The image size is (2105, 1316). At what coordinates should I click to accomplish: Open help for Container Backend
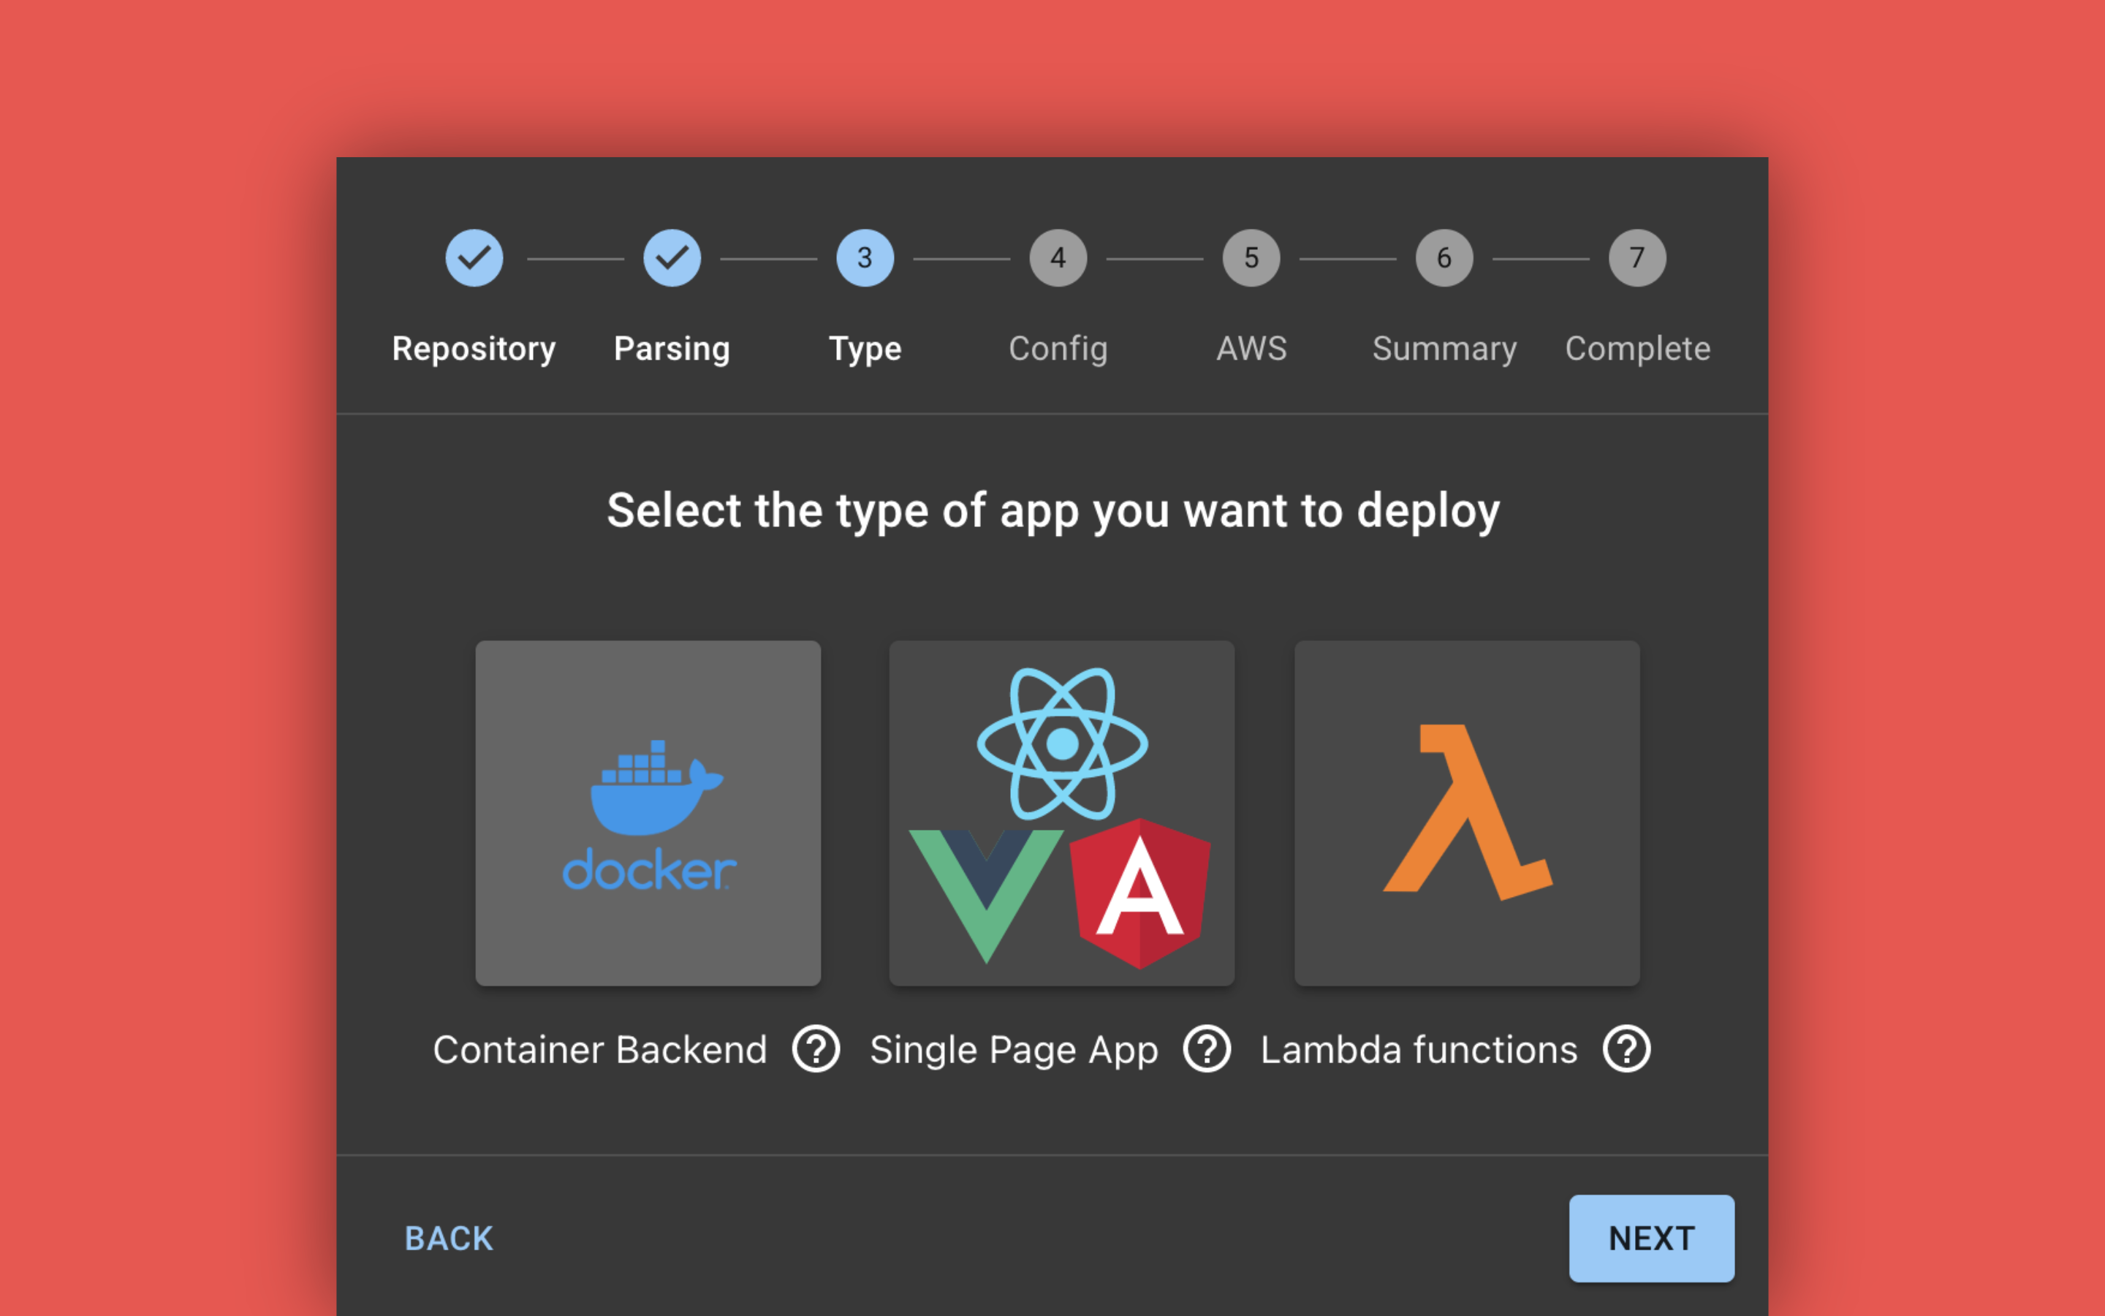816,1049
